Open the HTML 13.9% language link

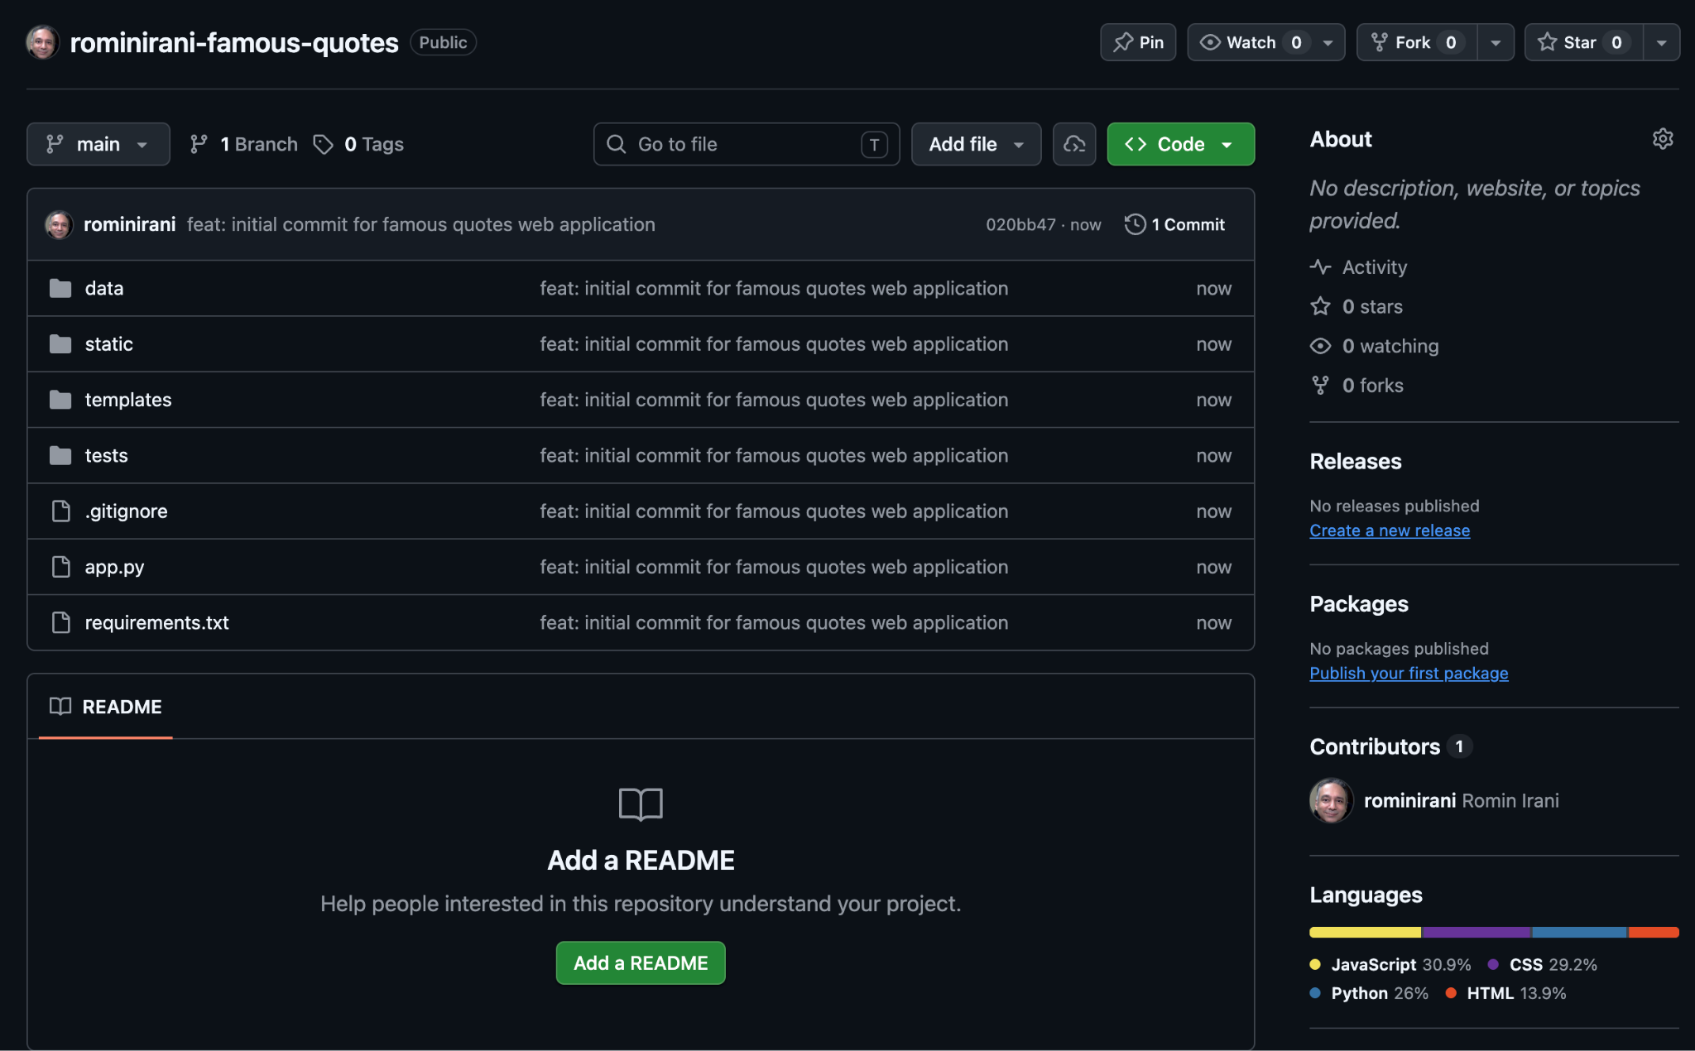click(1505, 993)
